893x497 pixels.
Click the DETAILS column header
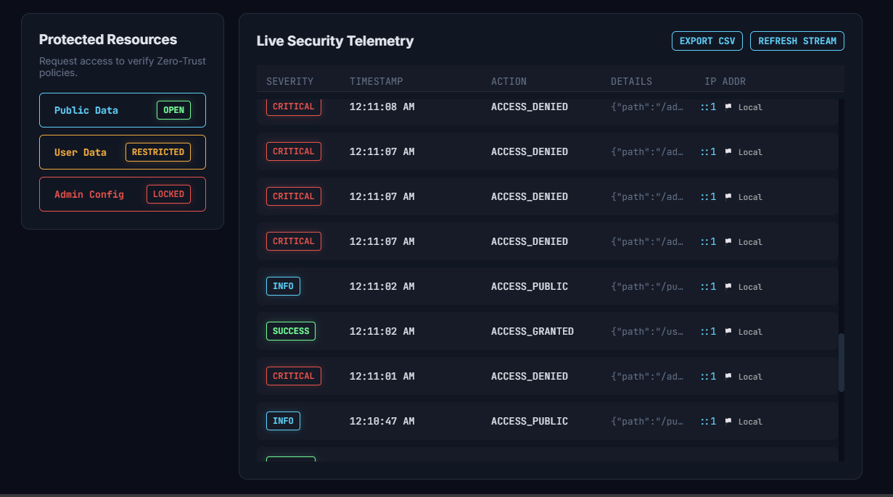tap(632, 81)
